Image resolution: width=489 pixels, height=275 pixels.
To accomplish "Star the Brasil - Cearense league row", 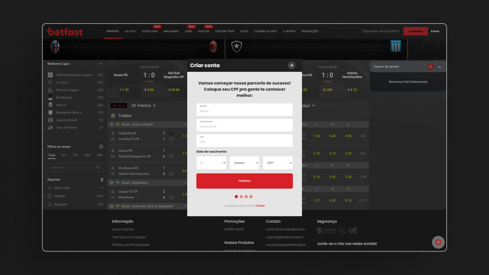I will click(112, 206).
